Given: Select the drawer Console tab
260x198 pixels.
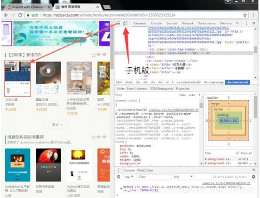Looking at the screenshot, I should (129, 170).
